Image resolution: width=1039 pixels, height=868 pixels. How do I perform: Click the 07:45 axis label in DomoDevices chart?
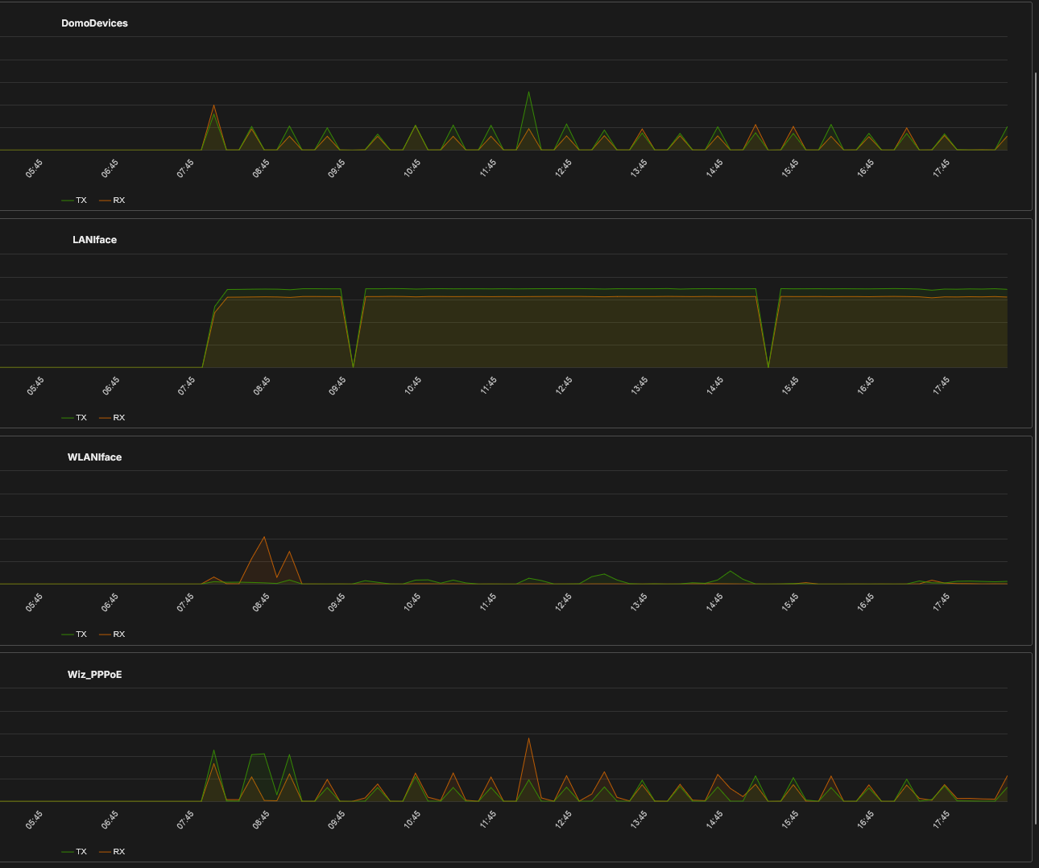pyautogui.click(x=185, y=168)
